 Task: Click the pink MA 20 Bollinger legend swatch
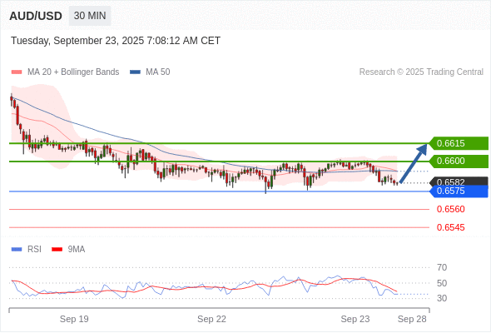click(x=17, y=72)
